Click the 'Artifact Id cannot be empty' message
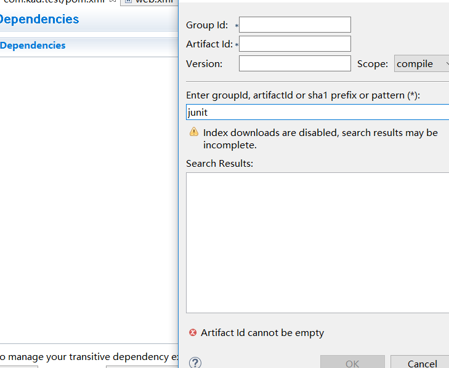This screenshot has width=449, height=368. (262, 333)
